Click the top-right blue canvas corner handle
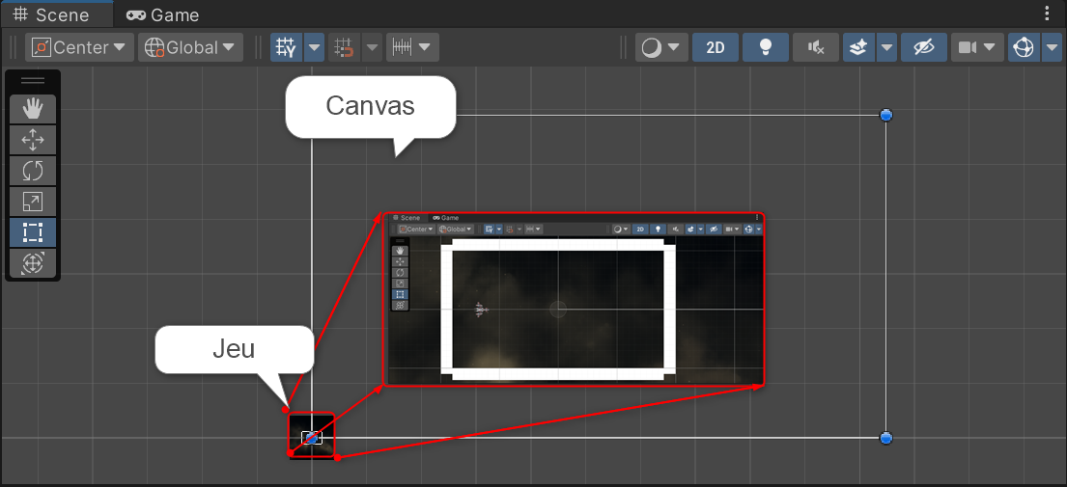 tap(886, 116)
